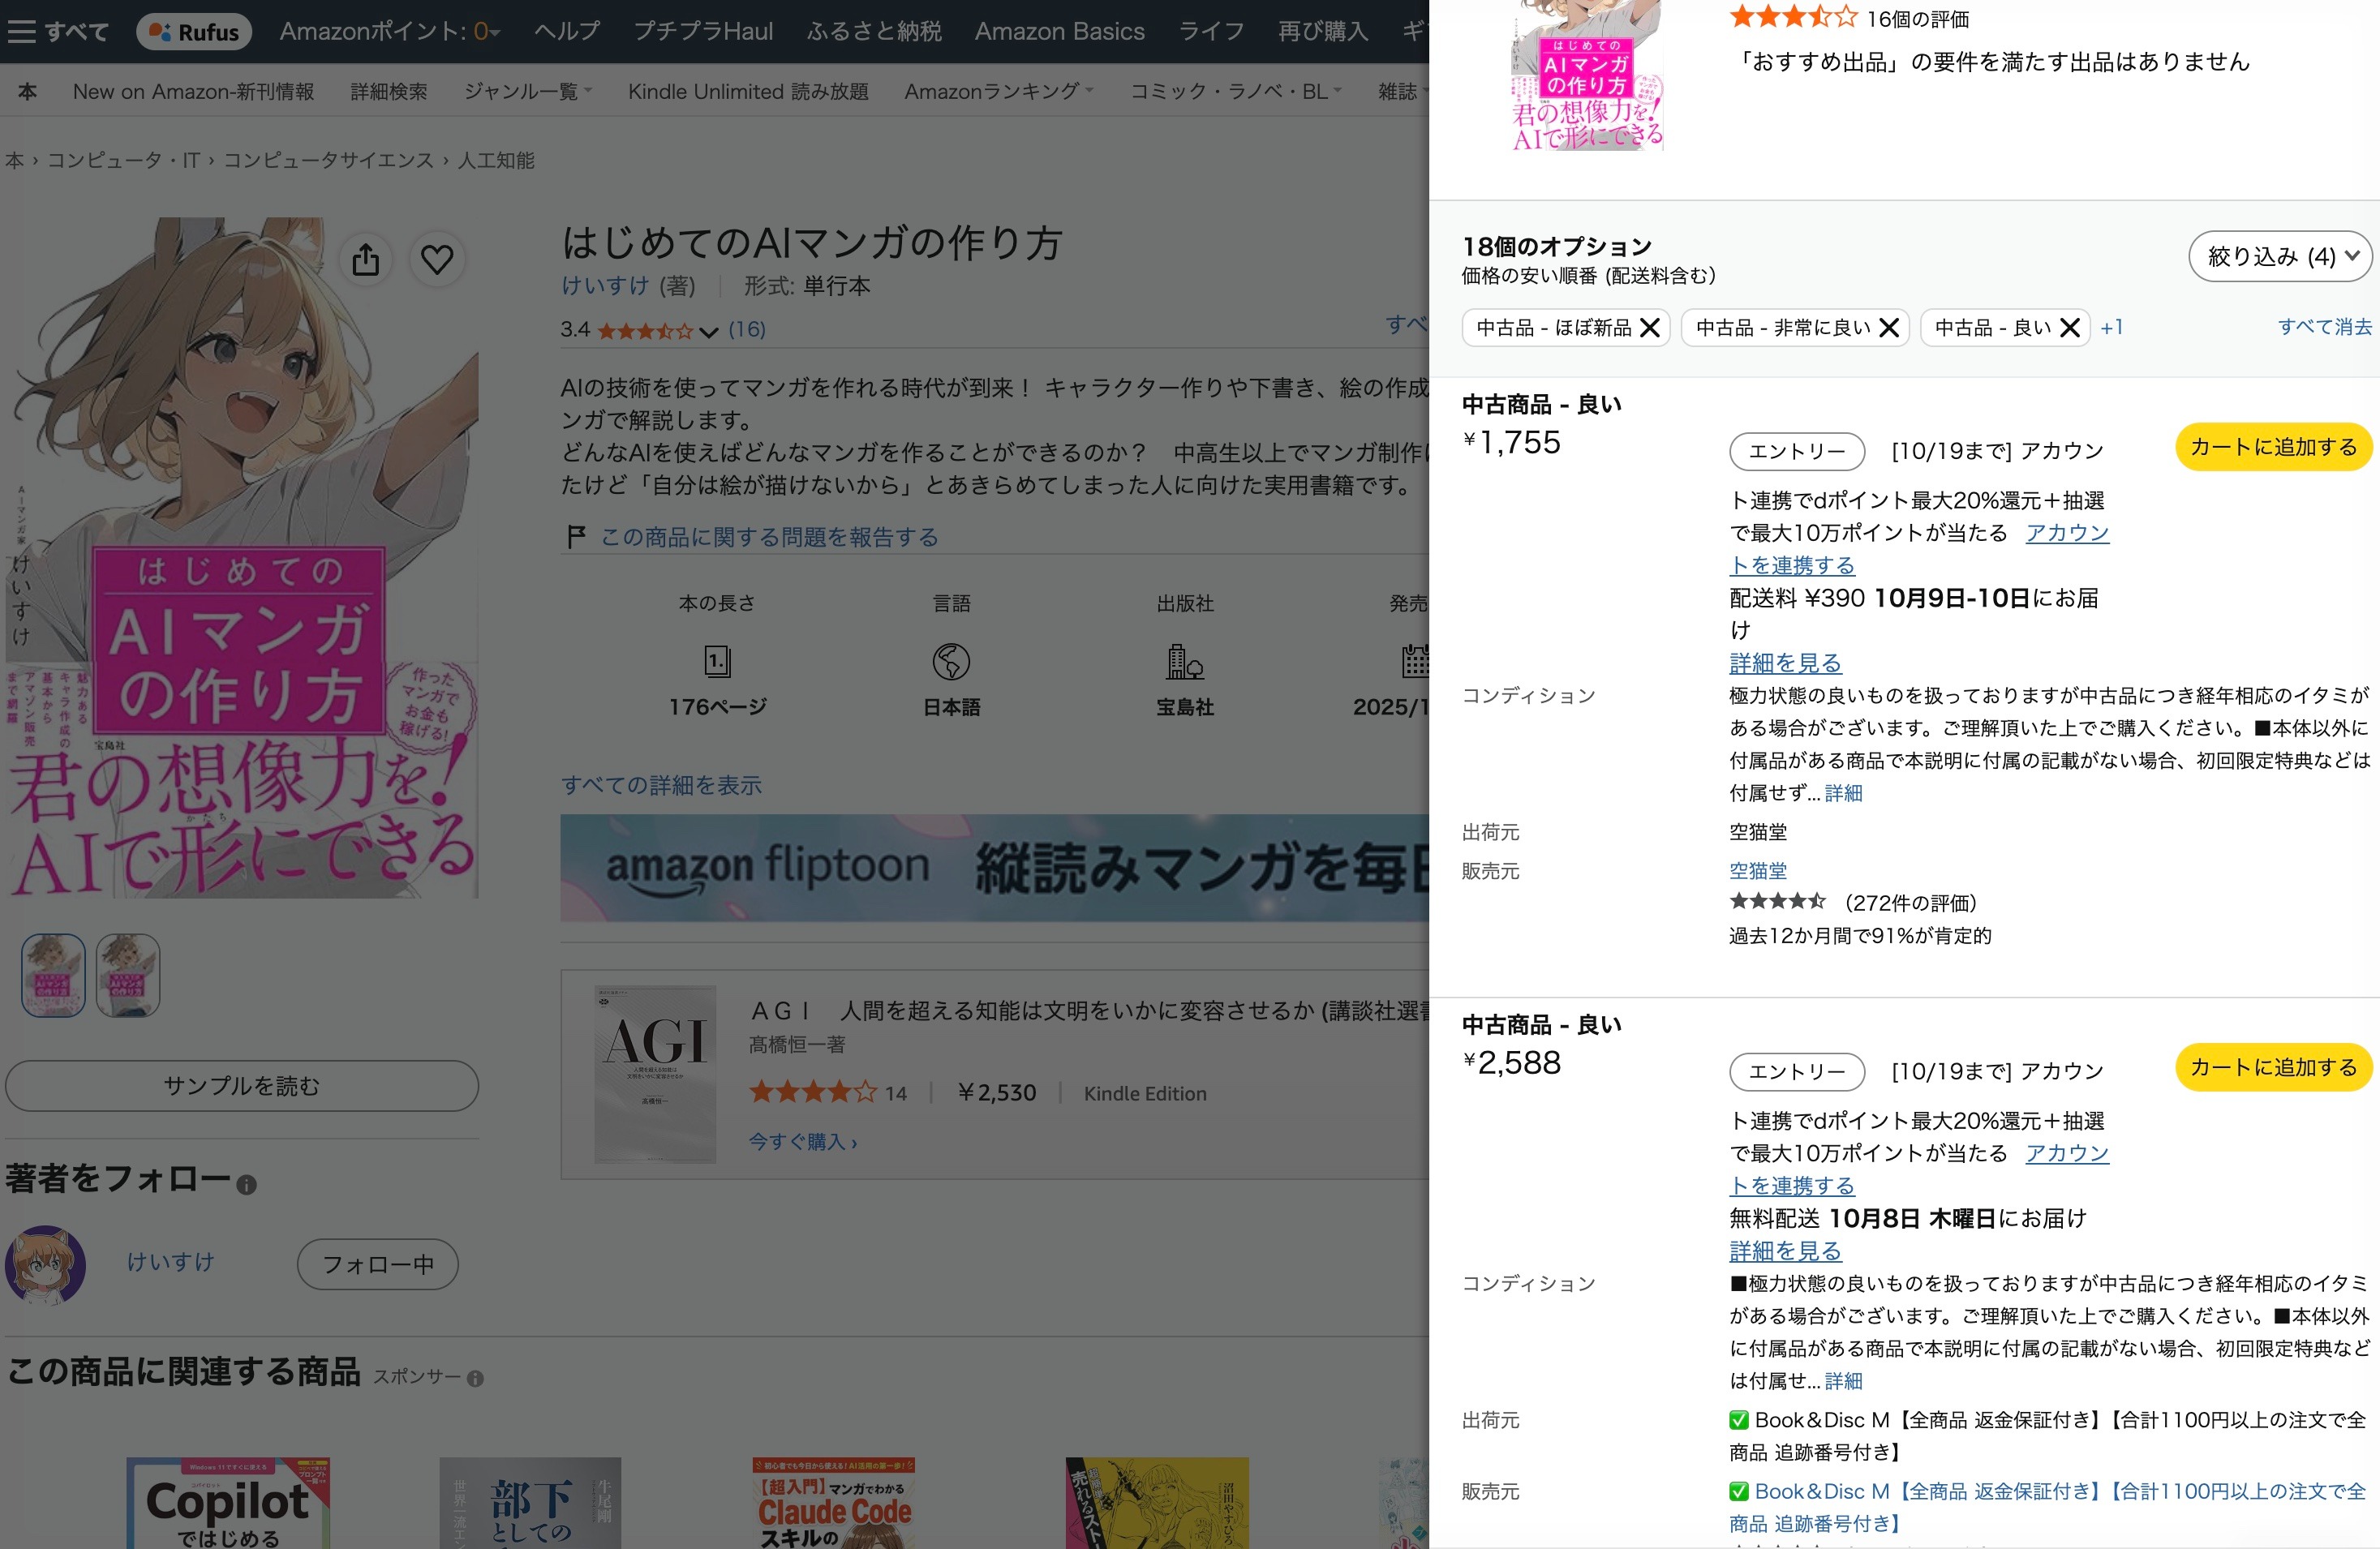
Task: Click the share icon on the book cover
Action: pyautogui.click(x=366, y=260)
